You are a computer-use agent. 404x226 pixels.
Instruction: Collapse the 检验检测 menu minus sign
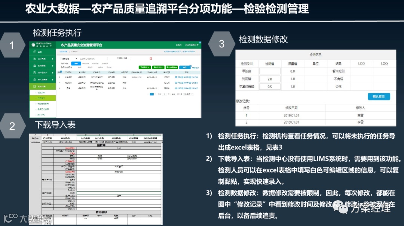[53, 87]
